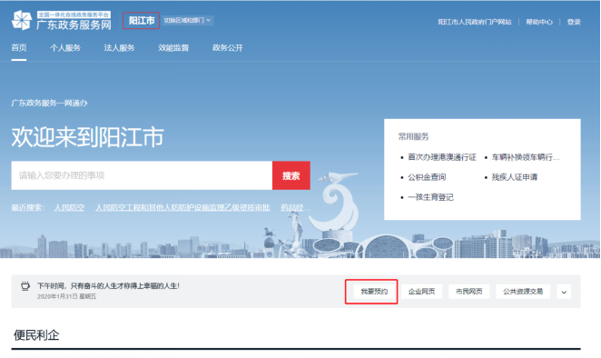The width and height of the screenshot is (601, 358).
Task: Open 首次办理港澳通行证 in common services
Action: tap(442, 157)
